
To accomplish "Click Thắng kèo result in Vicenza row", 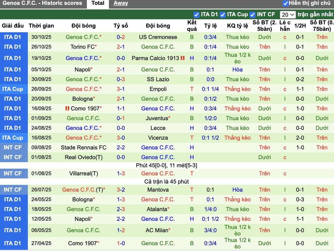I will tap(237, 138).
